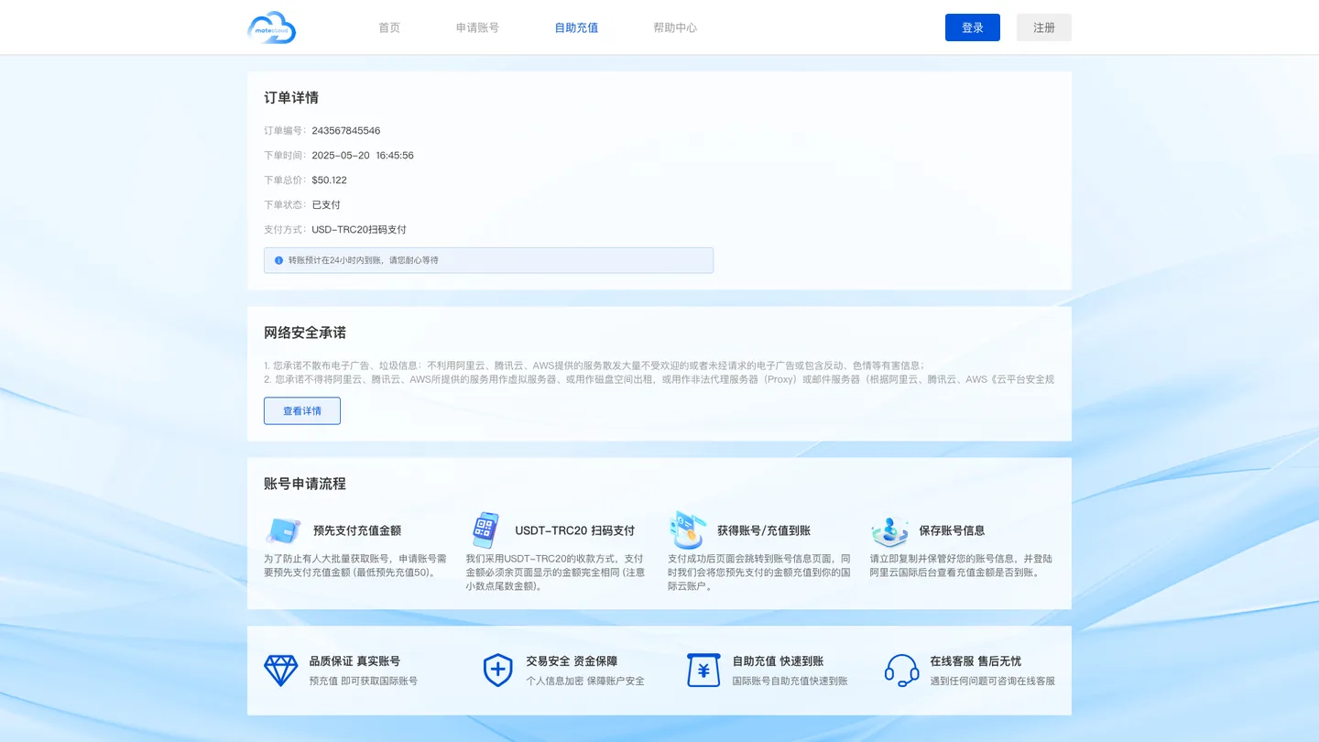Click the 转账预计在24小时内到账 notice

tap(488, 260)
